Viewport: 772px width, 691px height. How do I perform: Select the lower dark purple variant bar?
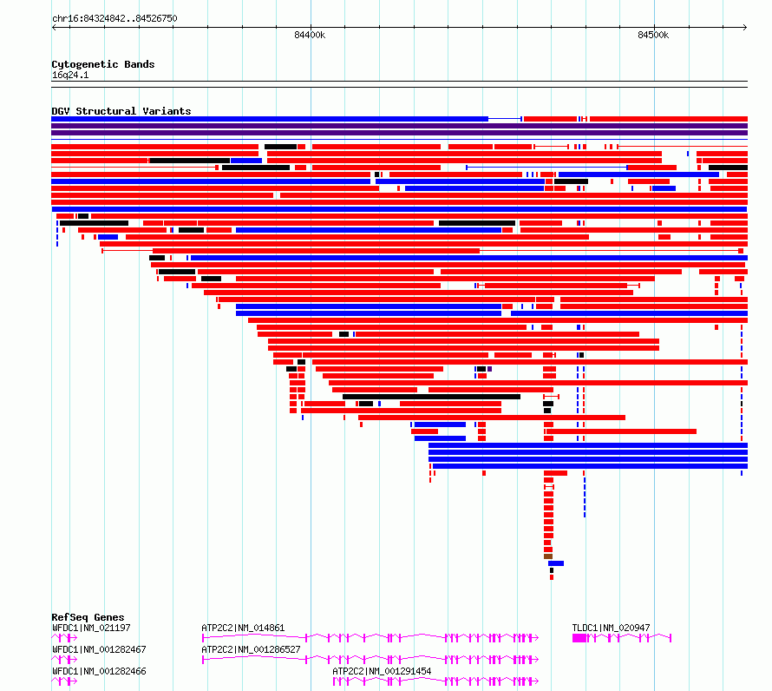[x=399, y=133]
